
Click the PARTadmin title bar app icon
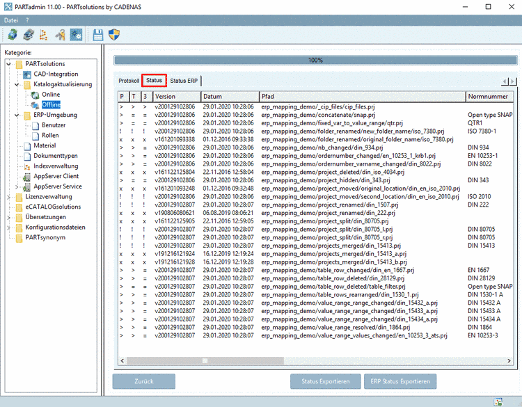[x=8, y=7]
